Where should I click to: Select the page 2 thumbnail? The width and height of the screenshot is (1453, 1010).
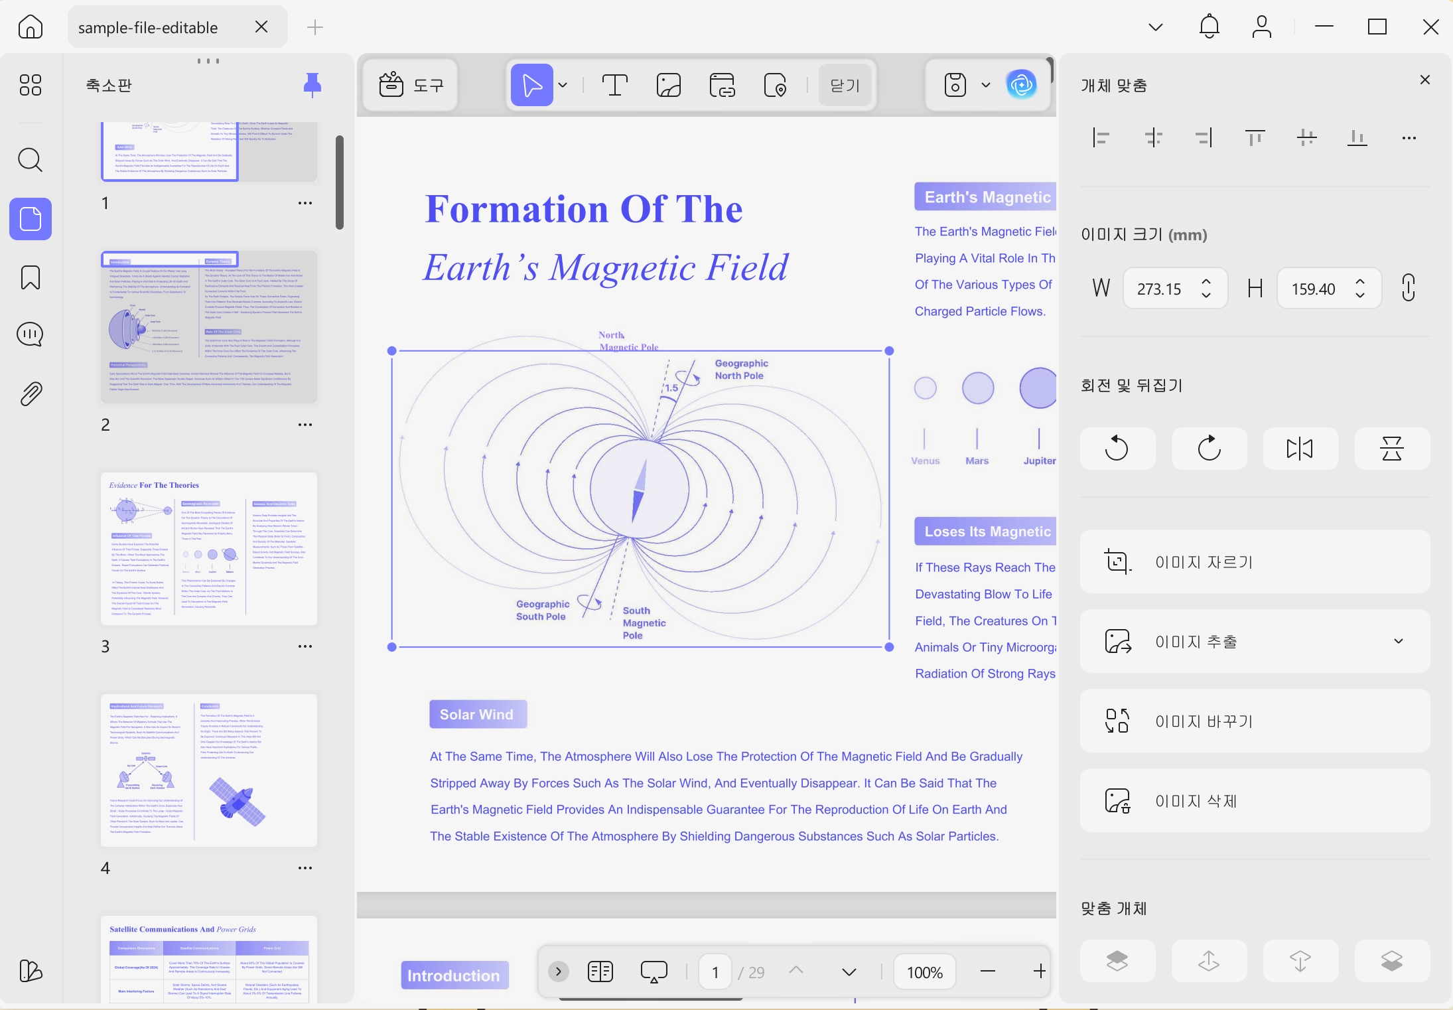click(209, 327)
